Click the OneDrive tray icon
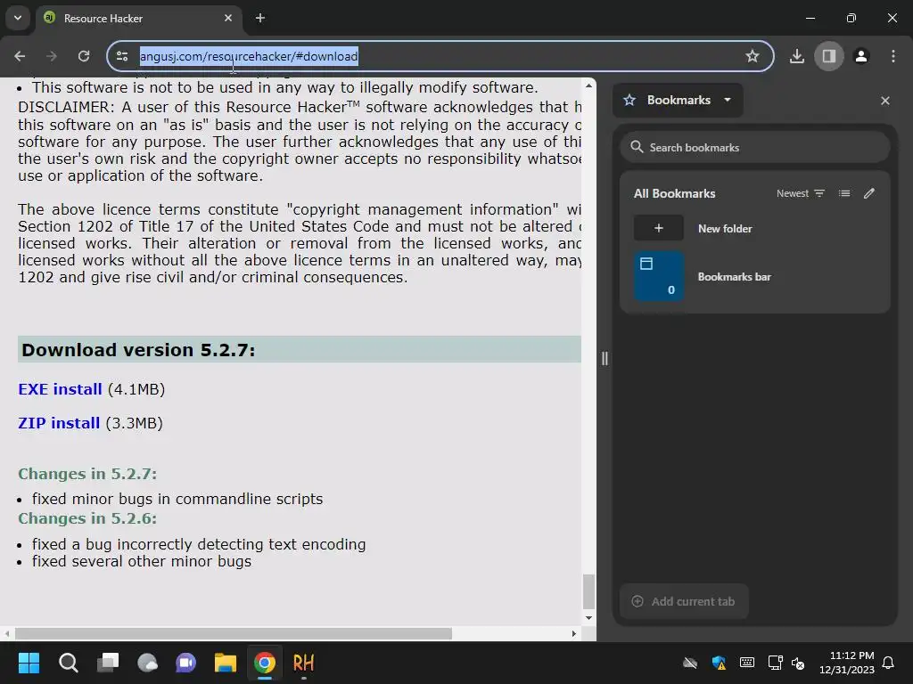This screenshot has width=913, height=684. [690, 663]
